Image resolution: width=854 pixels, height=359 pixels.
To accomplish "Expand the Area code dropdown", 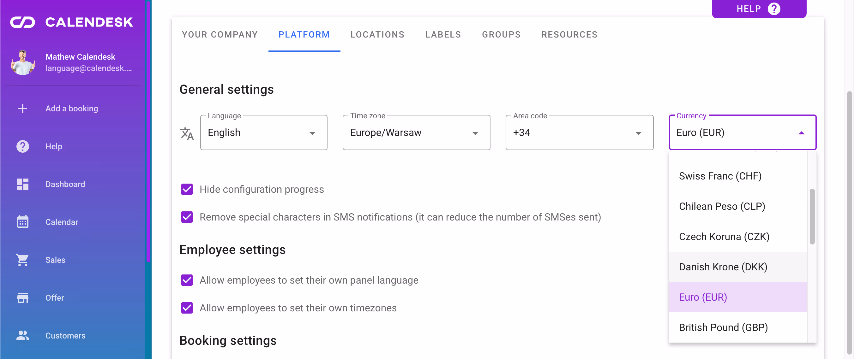I will point(579,133).
